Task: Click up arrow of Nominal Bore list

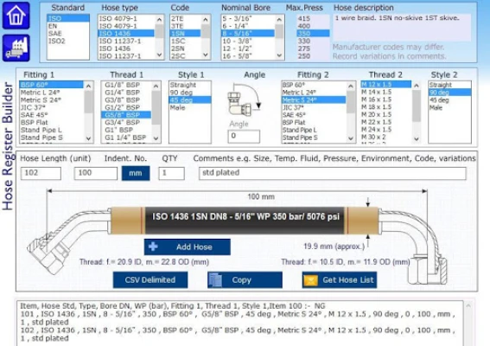Action: tap(279, 20)
